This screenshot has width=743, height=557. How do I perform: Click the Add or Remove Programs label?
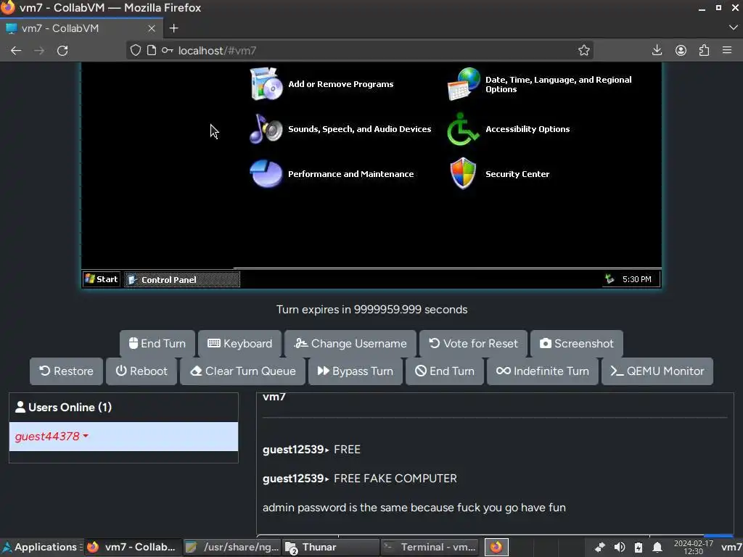pyautogui.click(x=341, y=84)
